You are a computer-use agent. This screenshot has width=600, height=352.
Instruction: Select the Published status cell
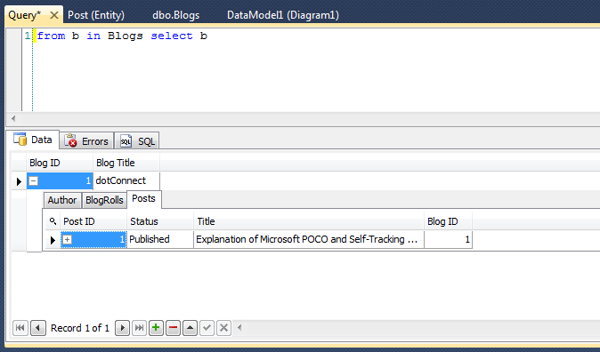tap(160, 240)
